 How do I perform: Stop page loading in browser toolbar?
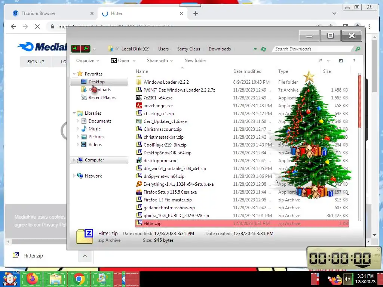pos(37,27)
